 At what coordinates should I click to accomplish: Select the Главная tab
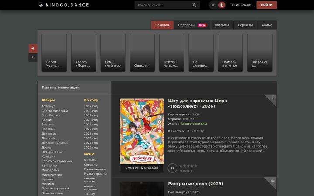(162, 25)
